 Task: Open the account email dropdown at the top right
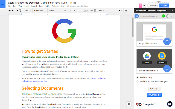159,2
